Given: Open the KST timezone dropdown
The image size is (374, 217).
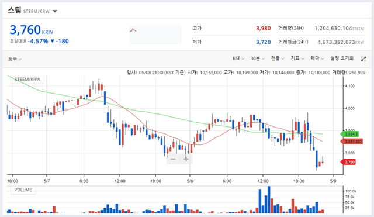Looking at the screenshot, I should (x=238, y=58).
